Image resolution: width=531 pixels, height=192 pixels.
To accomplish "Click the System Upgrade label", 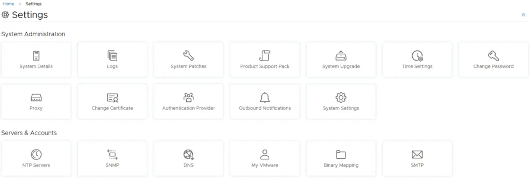I will tap(341, 67).
